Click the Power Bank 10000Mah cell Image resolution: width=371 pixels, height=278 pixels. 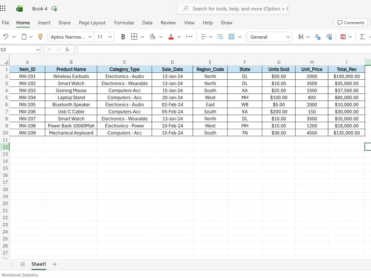click(71, 126)
